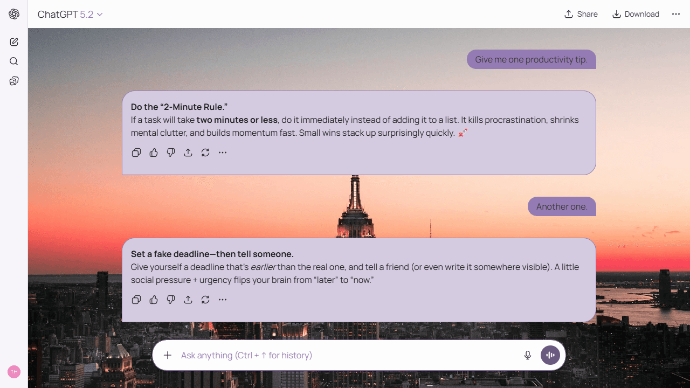Copy the fake deadline response
The height and width of the screenshot is (388, 690).
pos(136,300)
